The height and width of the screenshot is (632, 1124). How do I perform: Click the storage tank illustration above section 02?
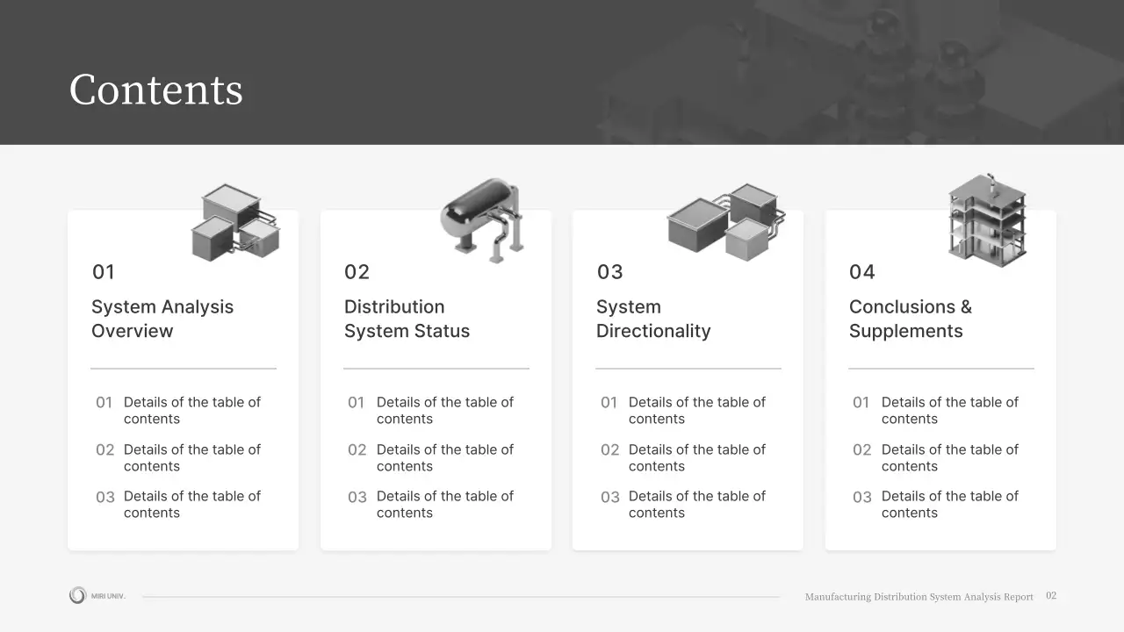pyautogui.click(x=482, y=218)
